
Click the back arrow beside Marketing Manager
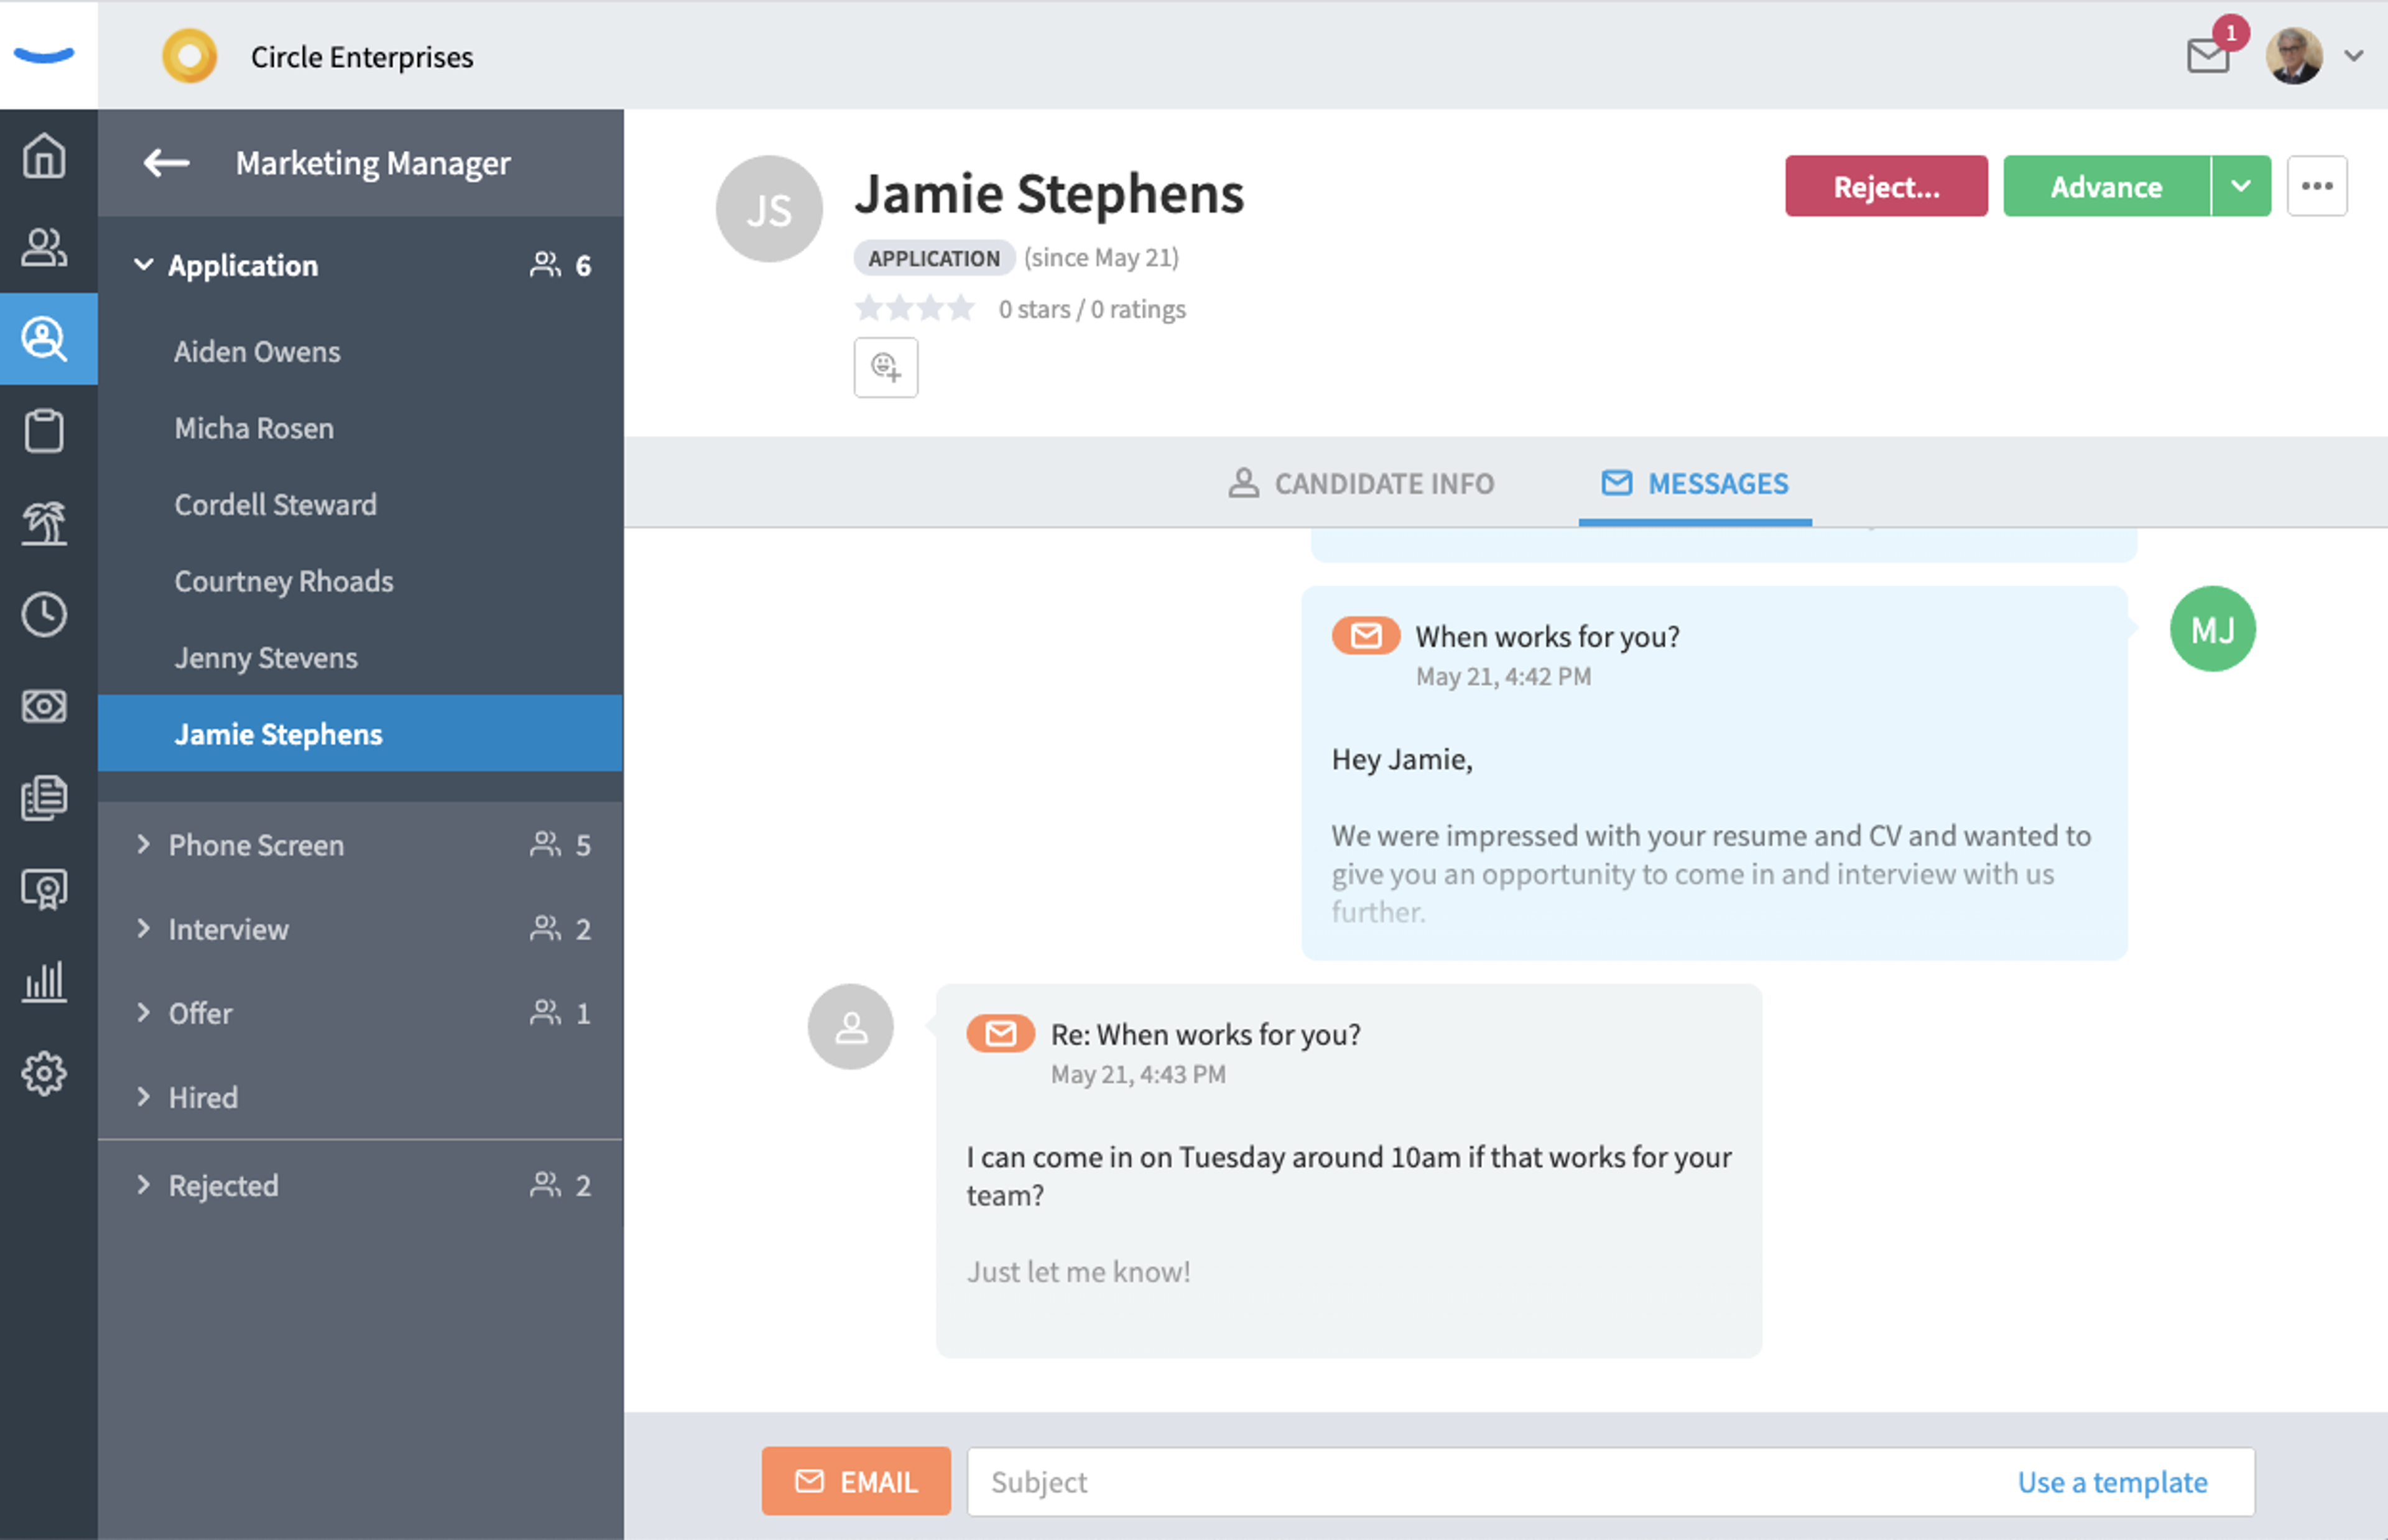point(166,163)
